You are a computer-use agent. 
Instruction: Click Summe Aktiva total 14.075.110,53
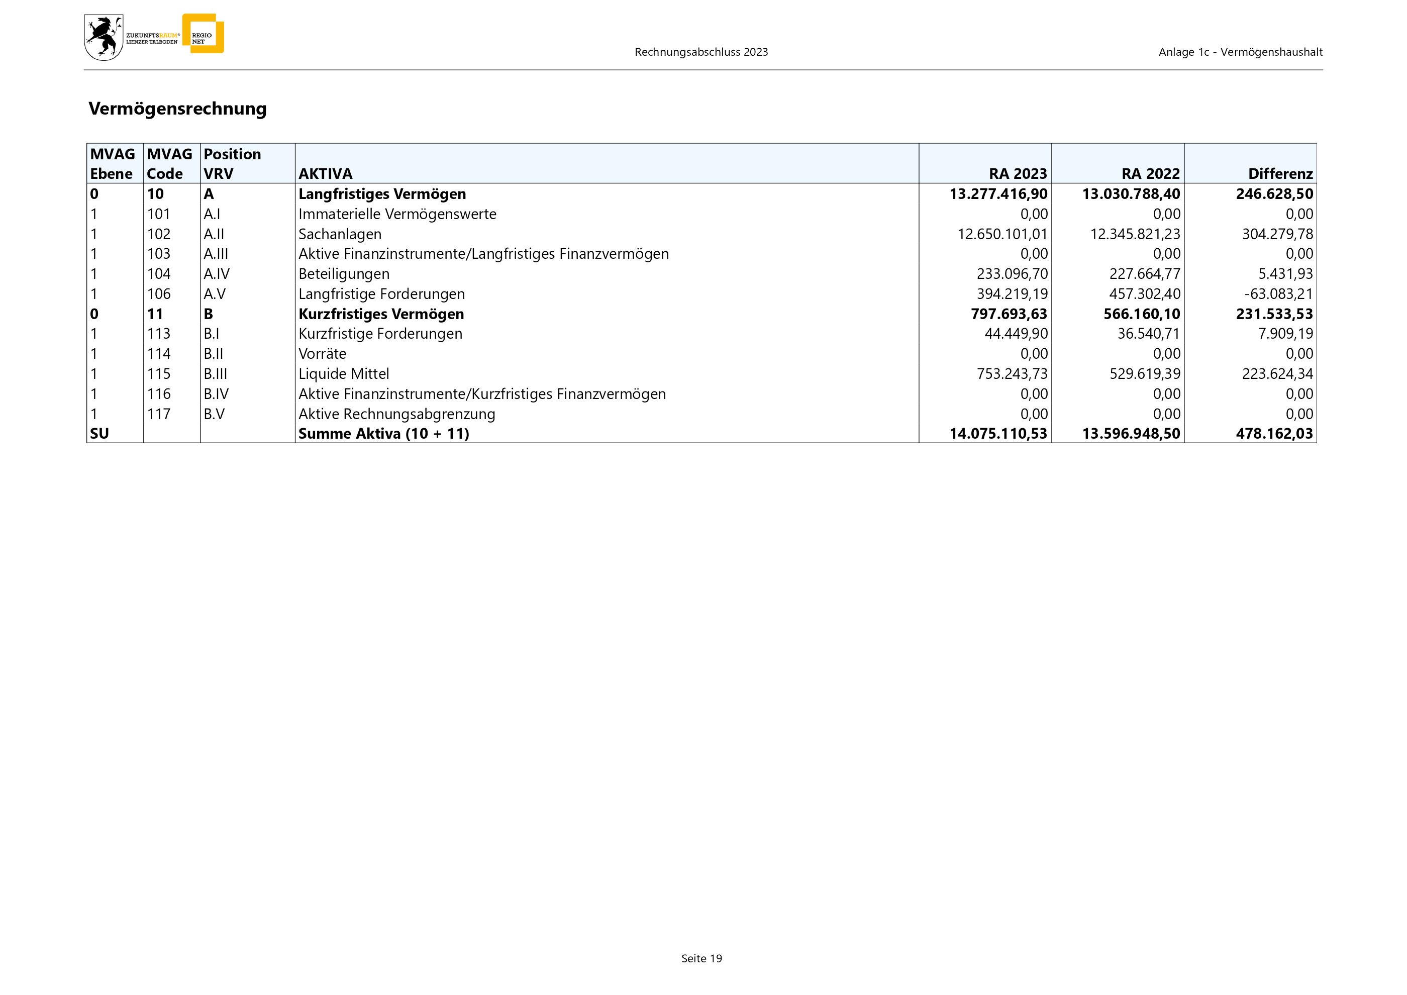tap(998, 434)
